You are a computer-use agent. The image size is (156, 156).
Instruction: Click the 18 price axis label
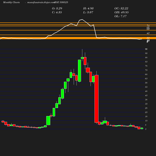pos(146,116)
